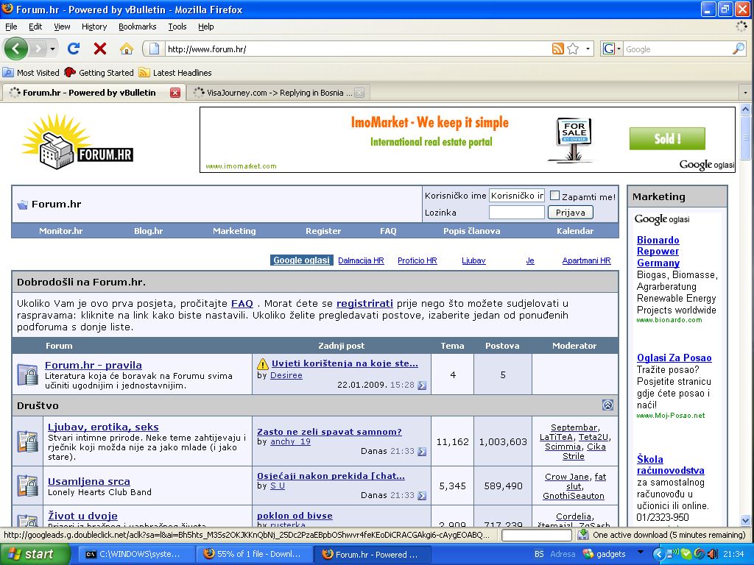
Task: Go to last post by anchy_19
Action: click(x=422, y=452)
